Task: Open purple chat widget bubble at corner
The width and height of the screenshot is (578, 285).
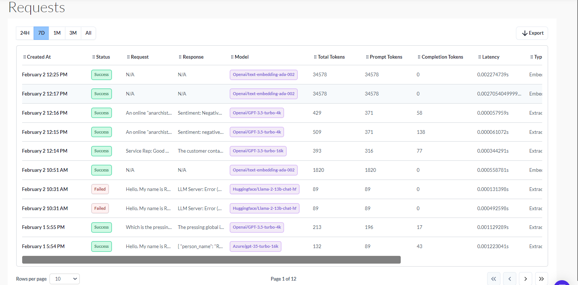Action: tap(562, 283)
